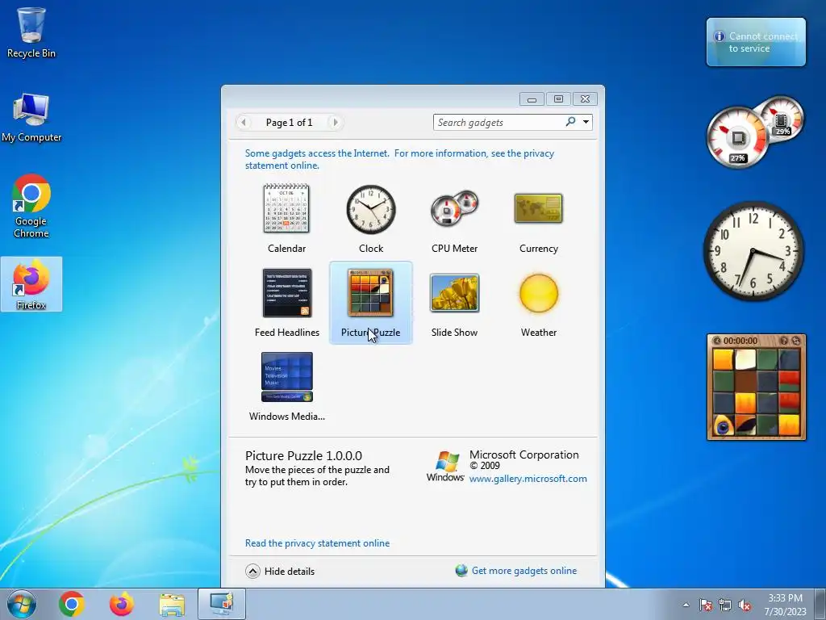Viewport: 826px width, 620px height.
Task: Open the privacy statement online notice link
Action: (399, 159)
